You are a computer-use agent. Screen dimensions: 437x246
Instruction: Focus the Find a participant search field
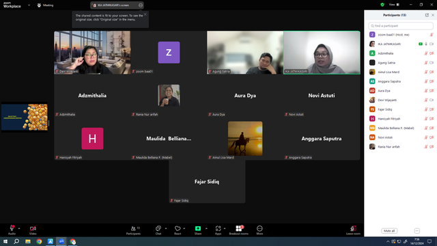tap(401, 26)
